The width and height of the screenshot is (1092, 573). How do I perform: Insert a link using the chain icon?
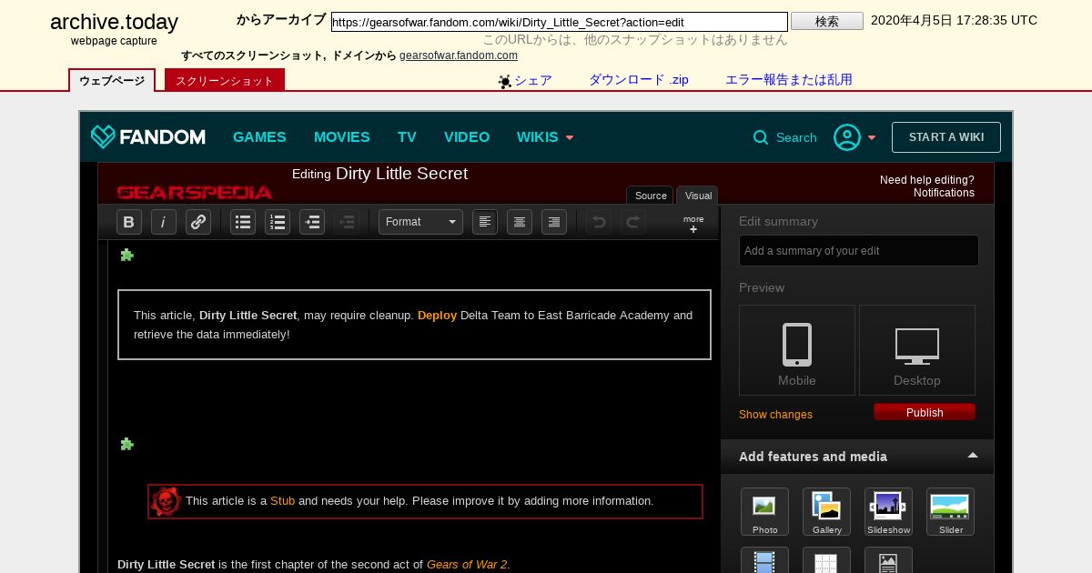tap(198, 222)
